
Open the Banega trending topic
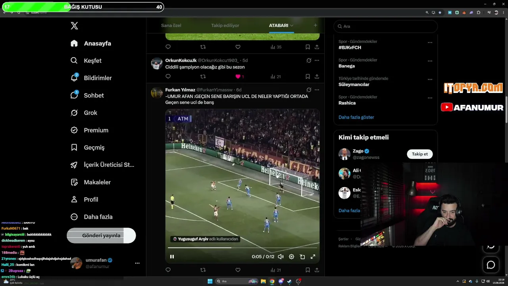coord(346,66)
